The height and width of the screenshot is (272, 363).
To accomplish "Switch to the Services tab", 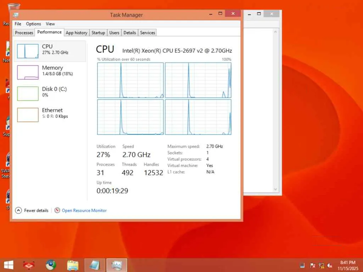I will 147,33.
